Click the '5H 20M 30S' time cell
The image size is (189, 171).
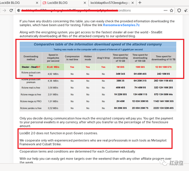coord(120,108)
